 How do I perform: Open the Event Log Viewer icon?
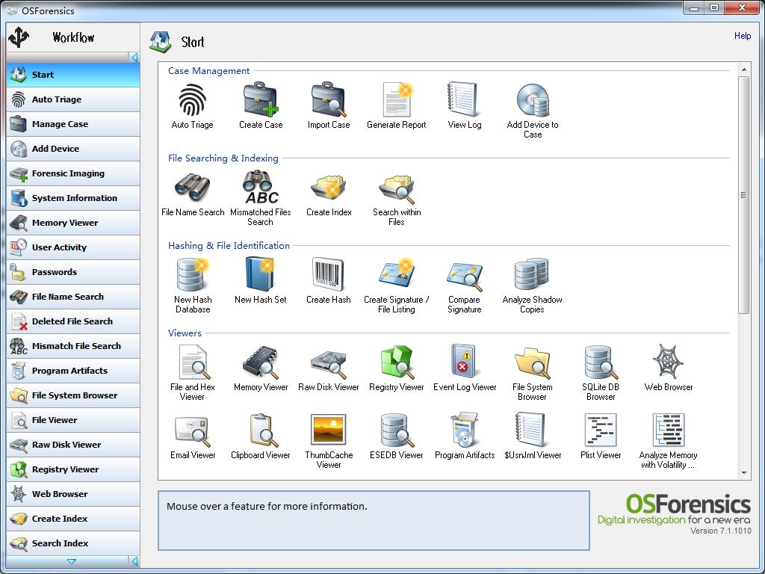tap(464, 362)
